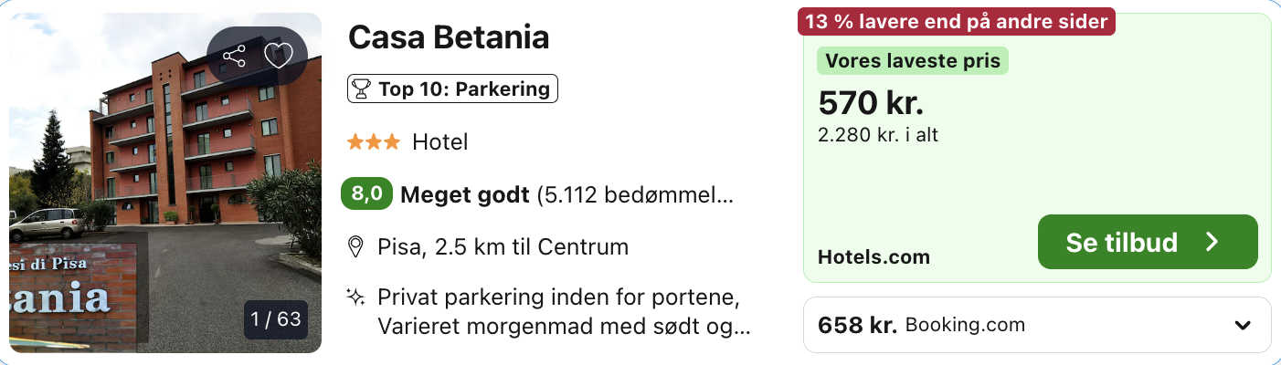1281x365 pixels.
Task: Click the arrow inside the Se tilbud button
Action: point(1212,242)
